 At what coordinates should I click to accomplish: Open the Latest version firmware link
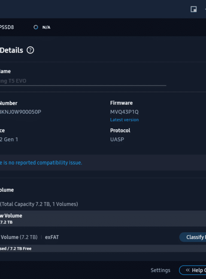pos(124,120)
